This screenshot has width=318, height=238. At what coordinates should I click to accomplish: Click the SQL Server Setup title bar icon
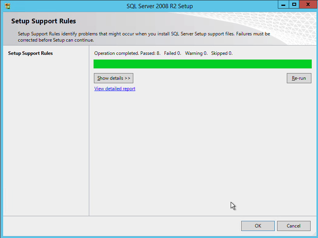coord(7,6)
